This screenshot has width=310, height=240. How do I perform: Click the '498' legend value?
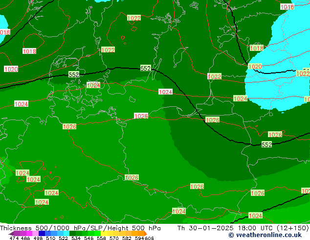click(x=38, y=238)
